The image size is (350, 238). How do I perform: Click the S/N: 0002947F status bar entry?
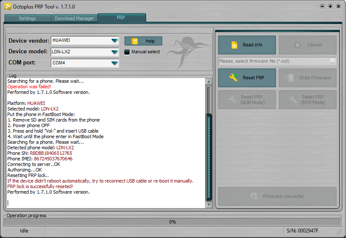click(x=303, y=231)
